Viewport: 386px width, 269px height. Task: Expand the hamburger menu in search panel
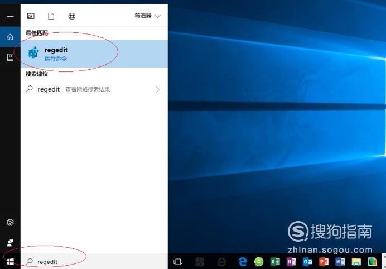[x=10, y=16]
